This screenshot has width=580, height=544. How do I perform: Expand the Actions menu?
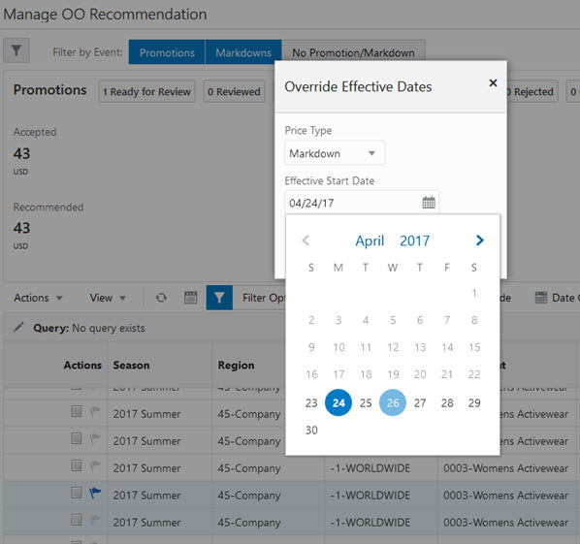click(38, 298)
